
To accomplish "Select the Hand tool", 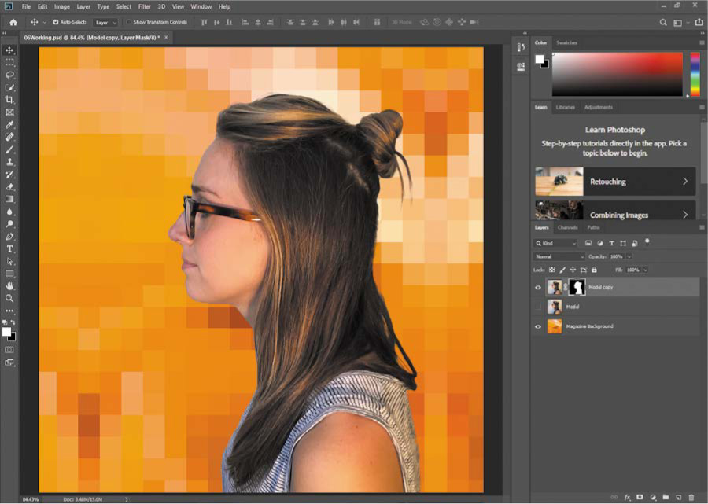I will tap(10, 285).
